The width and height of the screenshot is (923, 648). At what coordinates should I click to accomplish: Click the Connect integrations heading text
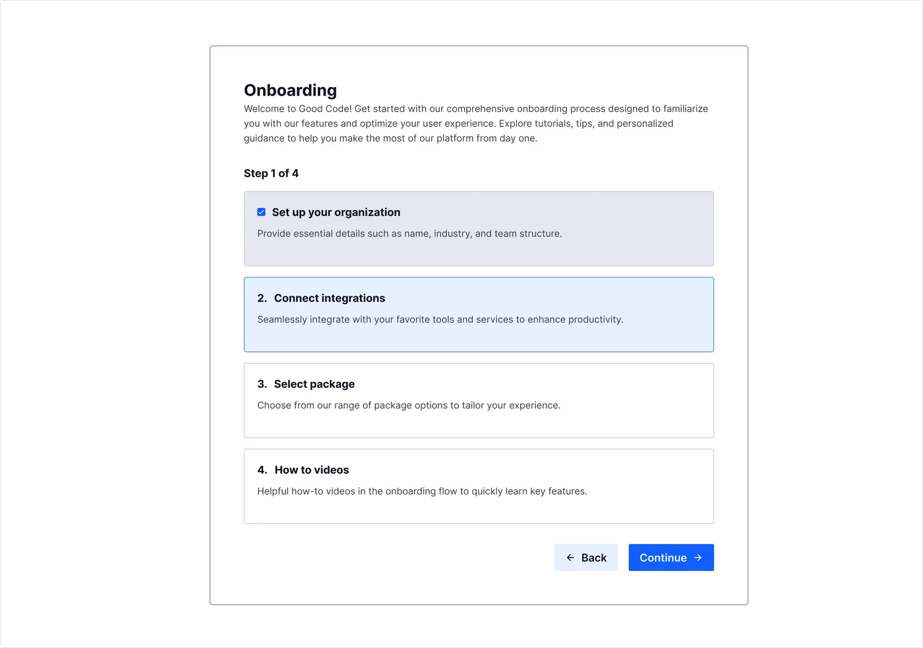point(330,298)
